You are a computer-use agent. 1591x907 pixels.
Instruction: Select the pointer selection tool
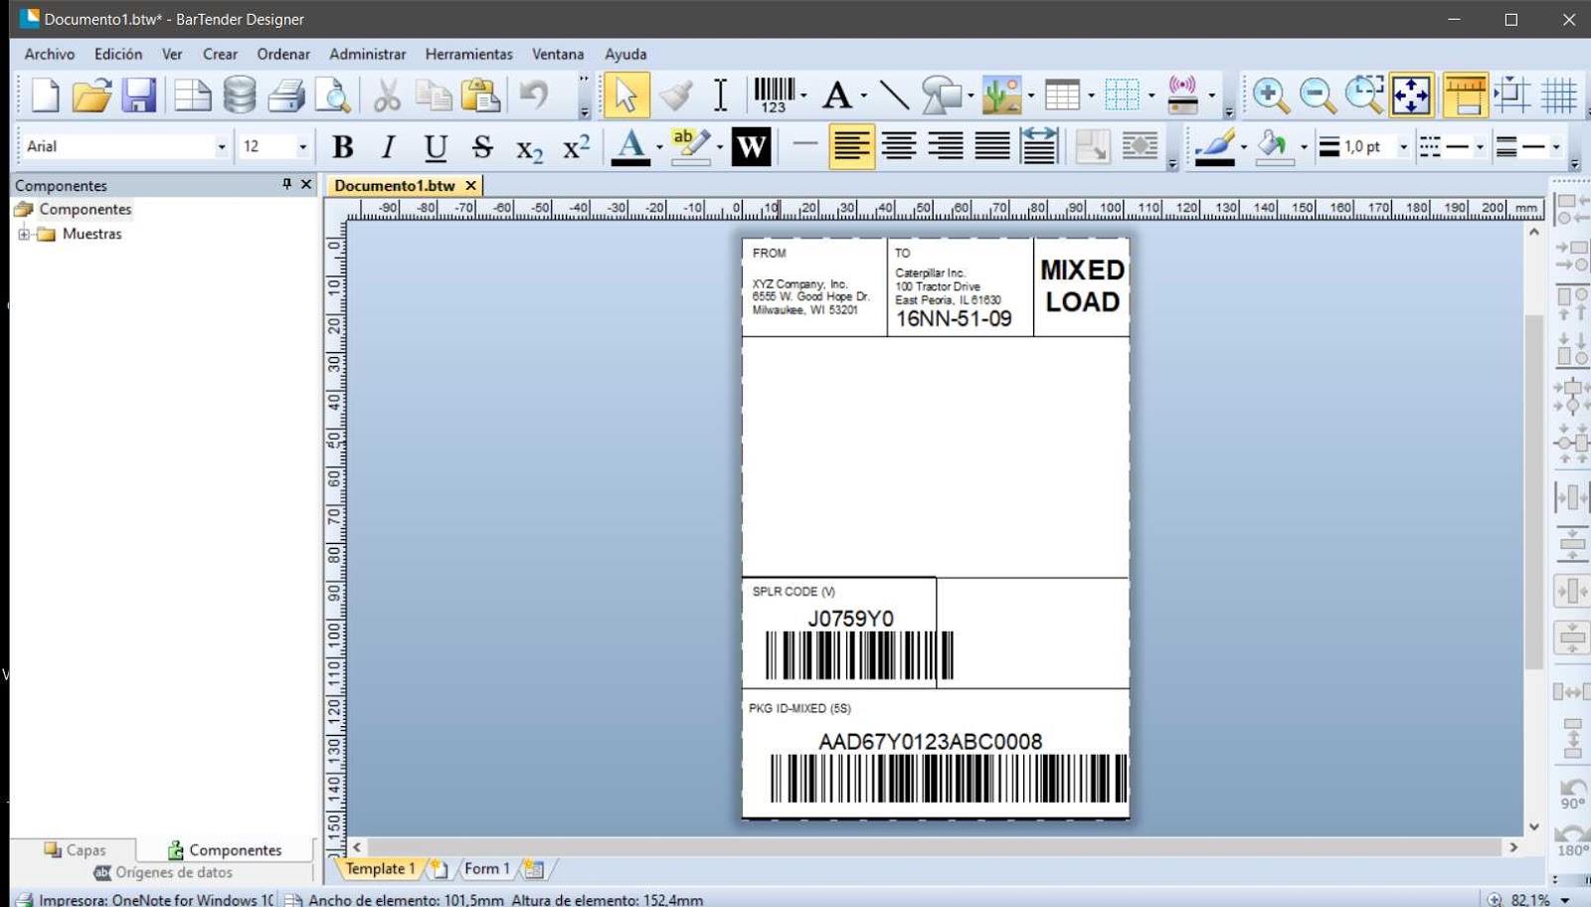pyautogui.click(x=625, y=95)
